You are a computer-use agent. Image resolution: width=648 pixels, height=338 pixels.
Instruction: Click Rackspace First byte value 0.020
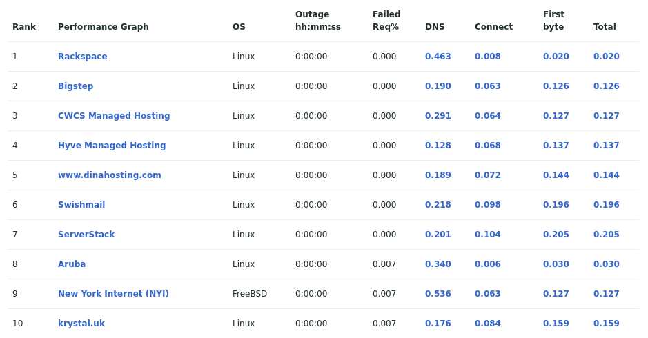pos(556,57)
